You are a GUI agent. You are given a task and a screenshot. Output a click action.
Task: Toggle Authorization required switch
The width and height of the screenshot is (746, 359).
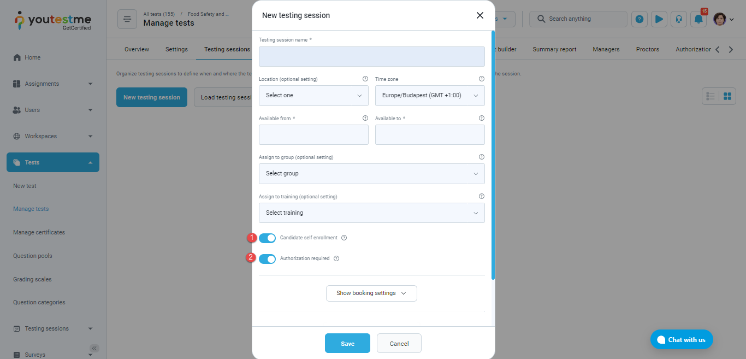[x=267, y=259]
